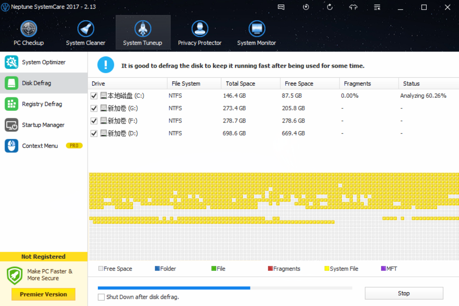The height and width of the screenshot is (306, 459).
Task: Click the restore clock icon in title bar
Action: click(306, 7)
